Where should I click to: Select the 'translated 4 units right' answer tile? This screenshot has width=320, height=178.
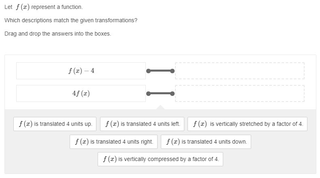(x=113, y=142)
